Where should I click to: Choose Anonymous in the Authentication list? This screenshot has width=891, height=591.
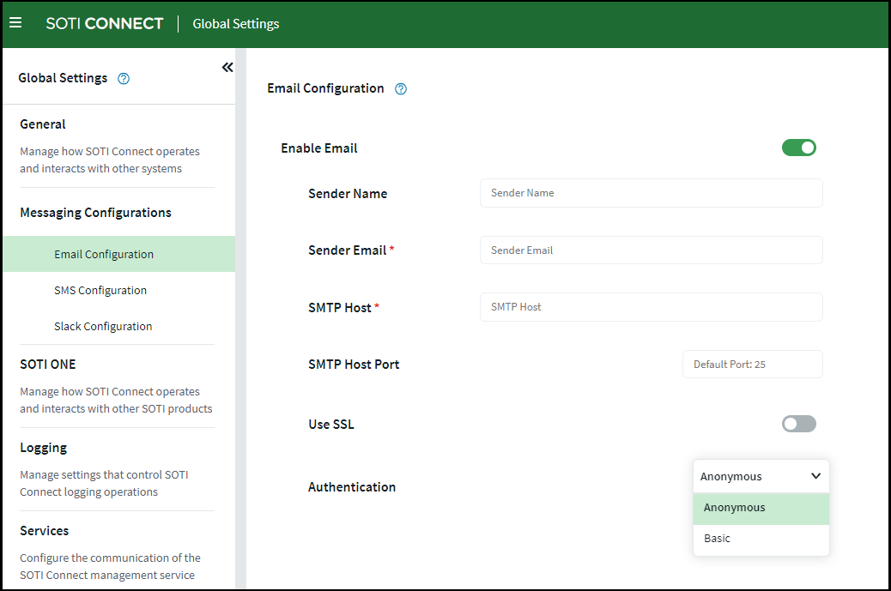761,508
